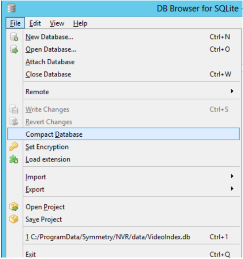Open the Help menu
The width and height of the screenshot is (243, 259).
pyautogui.click(x=80, y=23)
